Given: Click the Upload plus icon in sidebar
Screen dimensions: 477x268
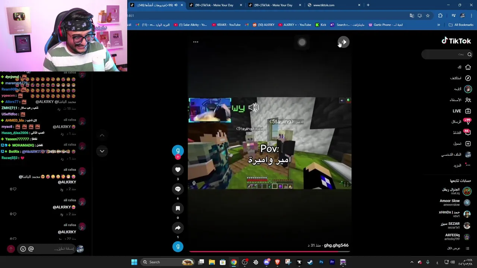Looking at the screenshot, I should coord(468,144).
